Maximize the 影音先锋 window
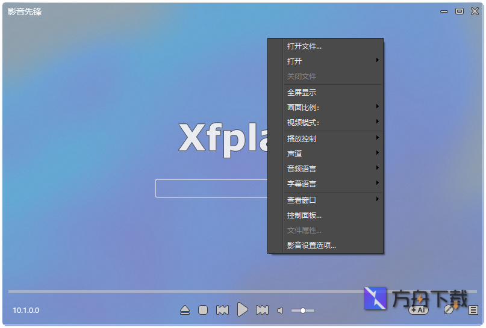This screenshot has width=486, height=328. point(460,11)
